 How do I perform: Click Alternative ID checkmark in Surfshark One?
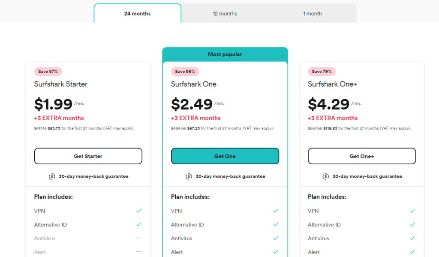coord(276,224)
